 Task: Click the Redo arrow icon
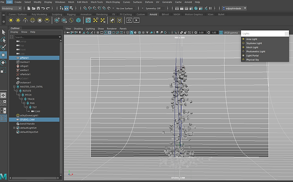pos(48,8)
